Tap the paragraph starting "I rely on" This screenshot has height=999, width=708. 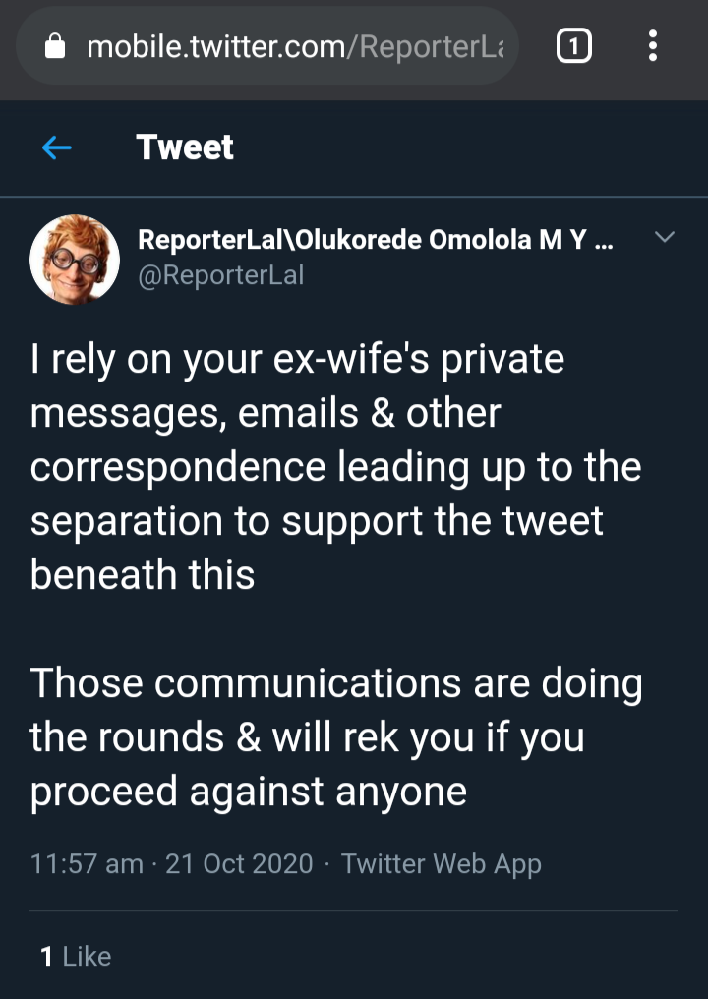[x=334, y=466]
